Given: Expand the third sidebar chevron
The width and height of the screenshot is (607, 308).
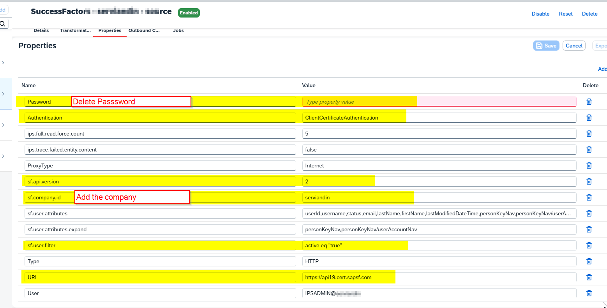Looking at the screenshot, I should (x=3, y=125).
